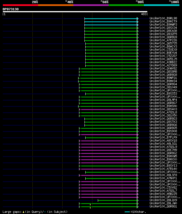This screenshot has height=214, width=182.
Task: Click the purple alignment bar for UniRef100_Q8S403
Action: [109, 110]
